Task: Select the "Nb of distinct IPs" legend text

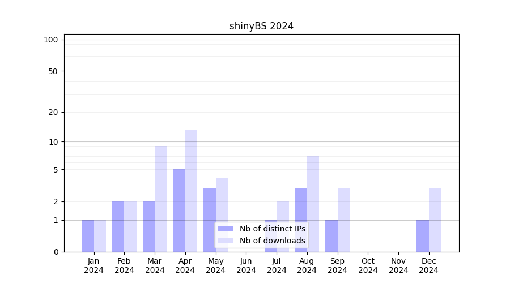Action: pos(272,229)
